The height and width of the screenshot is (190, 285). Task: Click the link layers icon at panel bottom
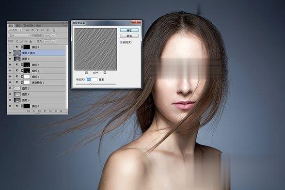pyautogui.click(x=28, y=111)
